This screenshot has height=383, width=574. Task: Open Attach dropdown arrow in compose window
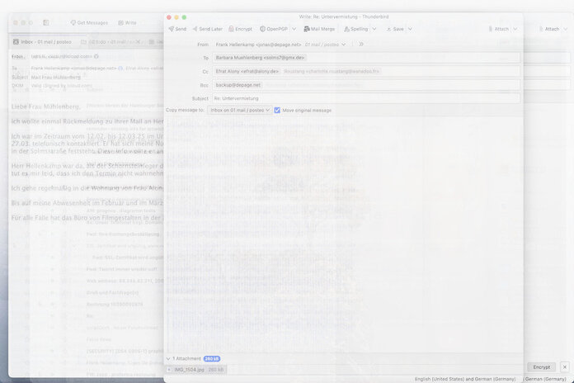515,29
